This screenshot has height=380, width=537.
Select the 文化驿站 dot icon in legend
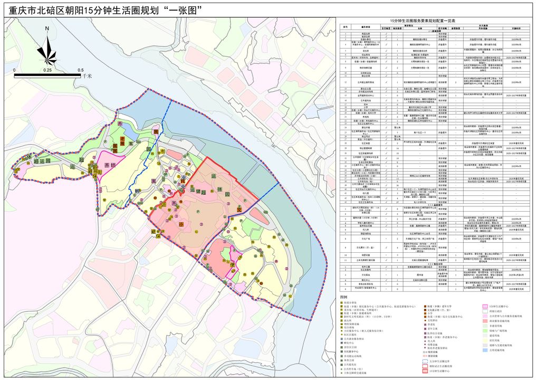point(425,320)
